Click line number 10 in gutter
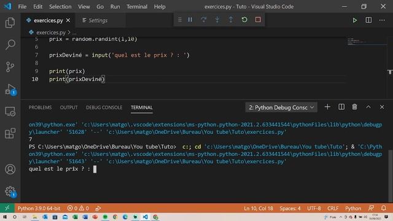This screenshot has height=221, width=393. click(35, 79)
